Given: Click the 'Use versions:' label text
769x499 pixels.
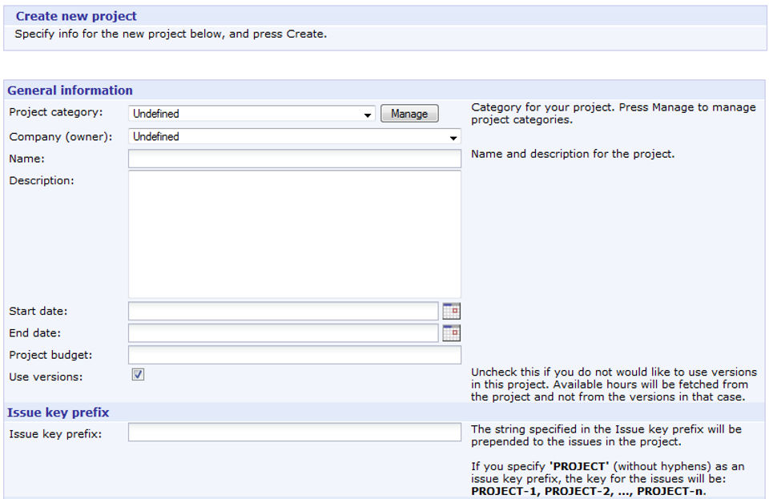Looking at the screenshot, I should (x=46, y=376).
